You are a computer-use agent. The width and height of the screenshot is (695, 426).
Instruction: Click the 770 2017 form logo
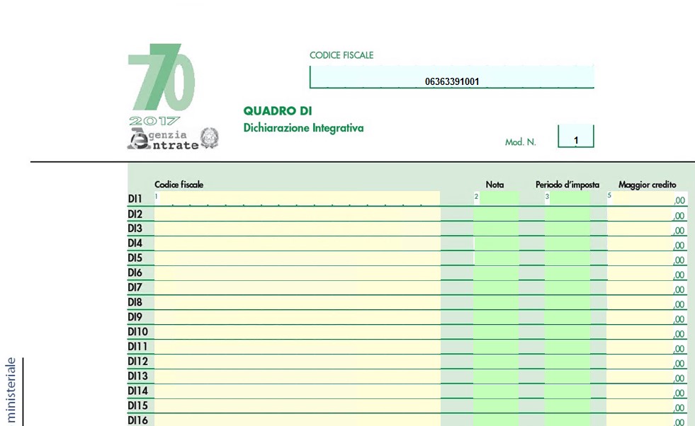162,84
